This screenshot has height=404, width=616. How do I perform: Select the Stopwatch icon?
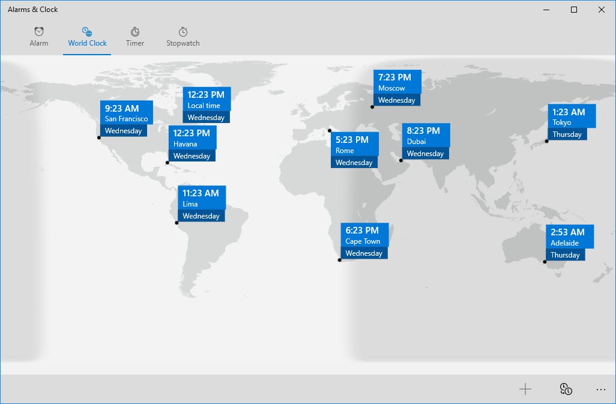tap(182, 31)
